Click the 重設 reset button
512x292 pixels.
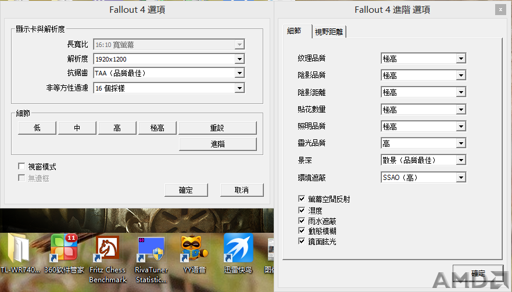217,128
